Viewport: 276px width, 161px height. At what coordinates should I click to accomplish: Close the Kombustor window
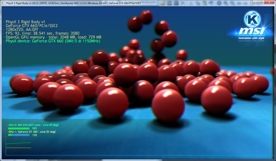coord(269,2)
